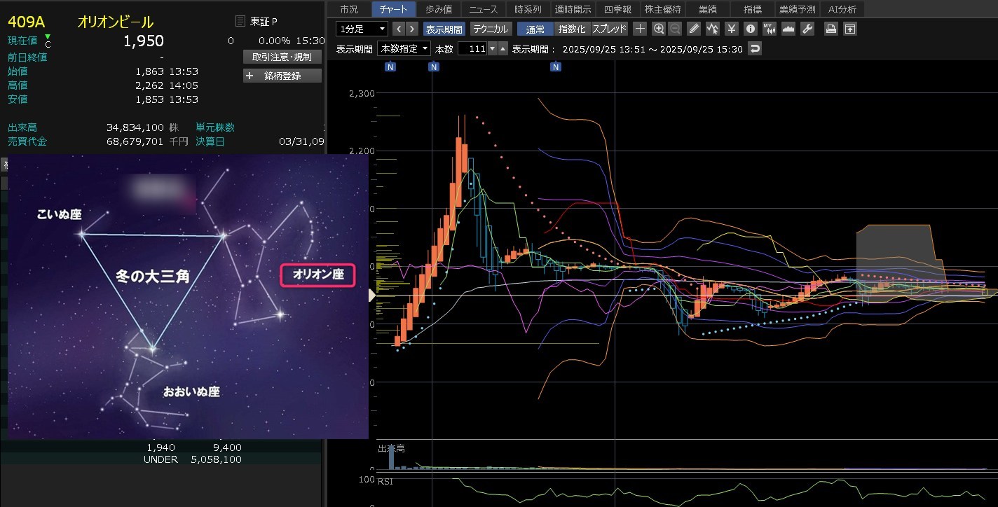998x507 pixels.
Task: Decrease bar count with down arrow
Action: (493, 49)
